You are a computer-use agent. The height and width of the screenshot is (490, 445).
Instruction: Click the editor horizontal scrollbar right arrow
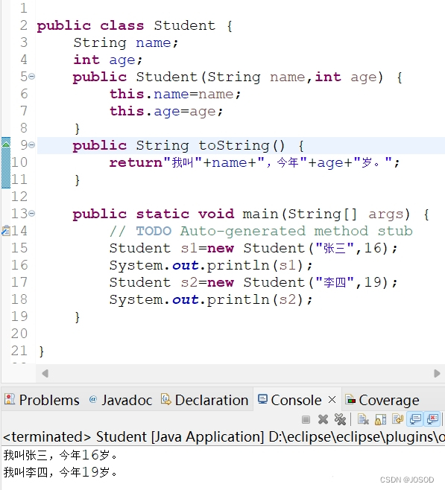tap(437, 373)
